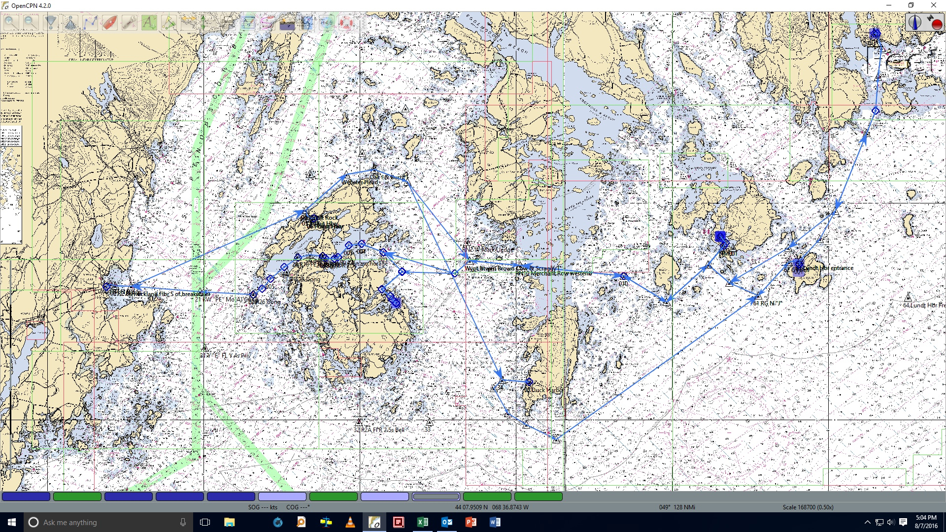The height and width of the screenshot is (532, 946).
Task: Select the Create Route tool
Action: point(90,23)
